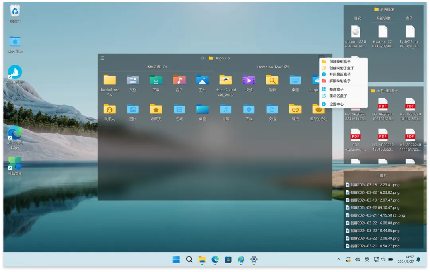
Task: Click the list view icon at box top-left
Action: point(102,58)
